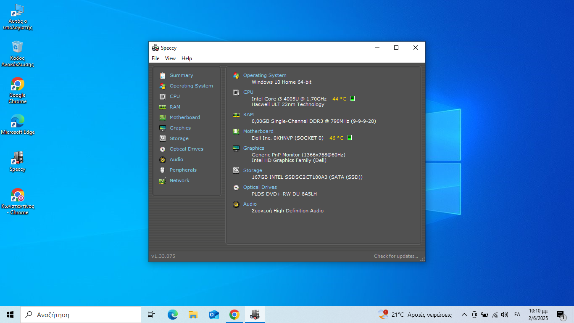Open the volume control in system tray
Screen dimensions: 574x323
click(x=505, y=315)
